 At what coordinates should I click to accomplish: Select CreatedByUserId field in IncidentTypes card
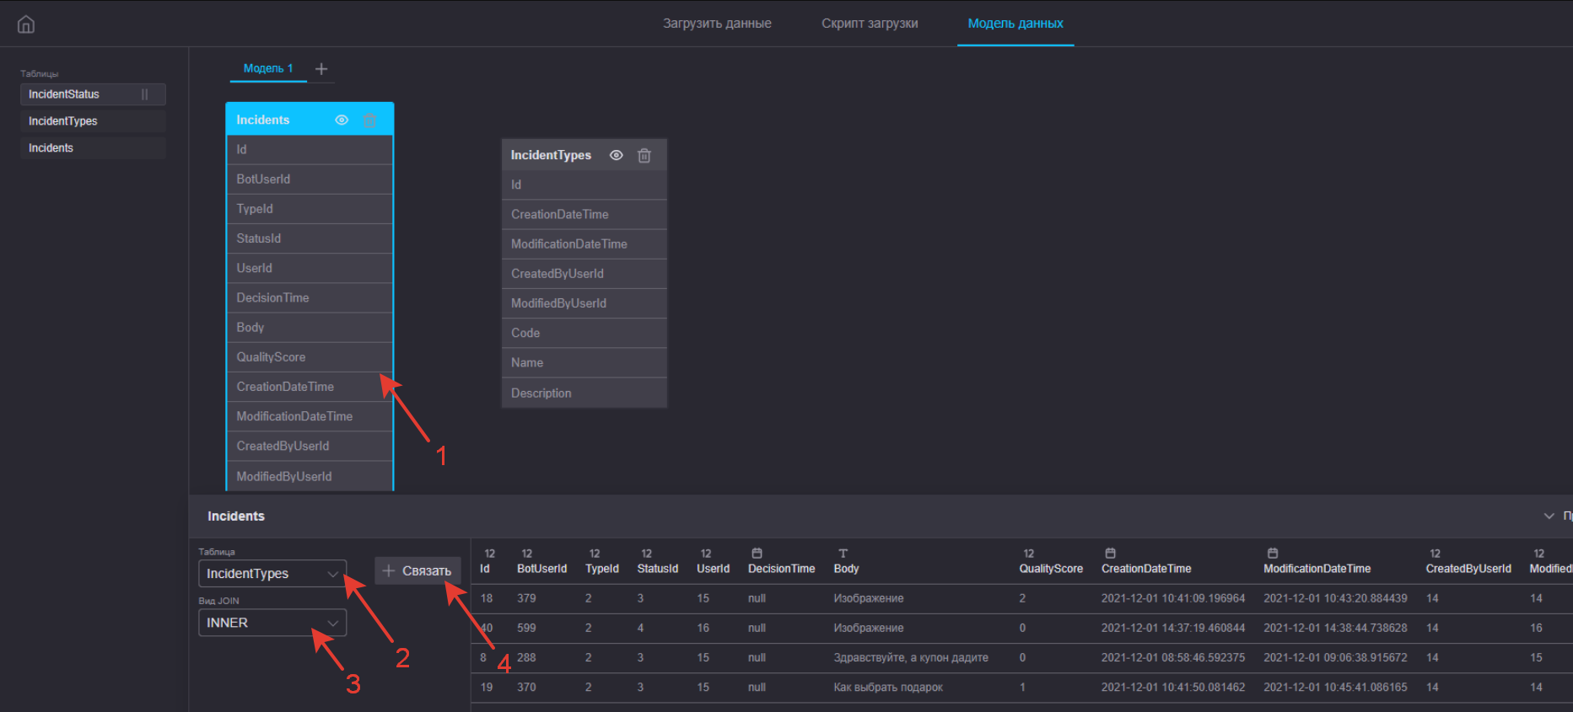584,274
